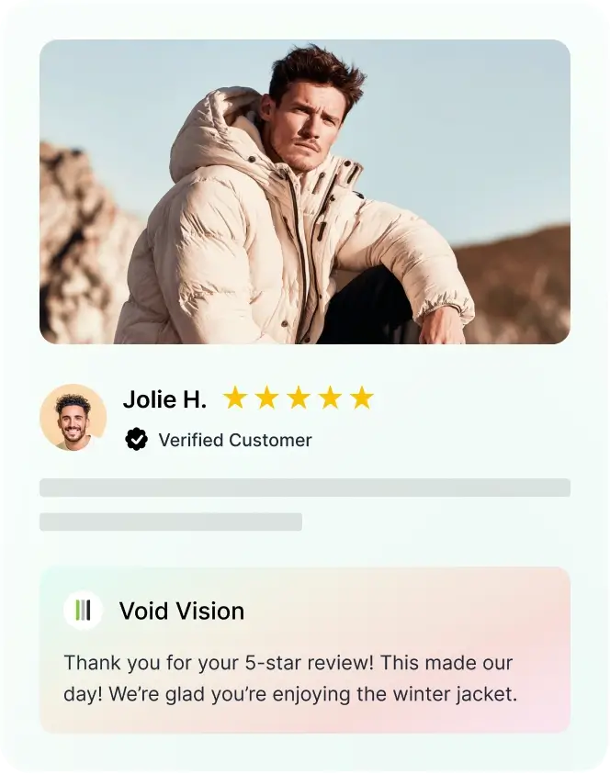The width and height of the screenshot is (610, 774).
Task: Select the thank-you reply message text
Action: (288, 677)
